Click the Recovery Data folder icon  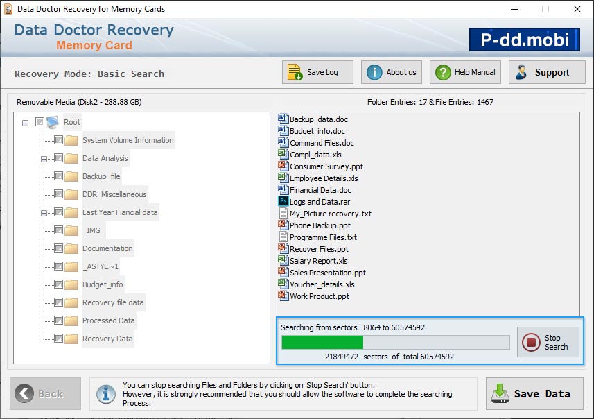pyautogui.click(x=71, y=339)
